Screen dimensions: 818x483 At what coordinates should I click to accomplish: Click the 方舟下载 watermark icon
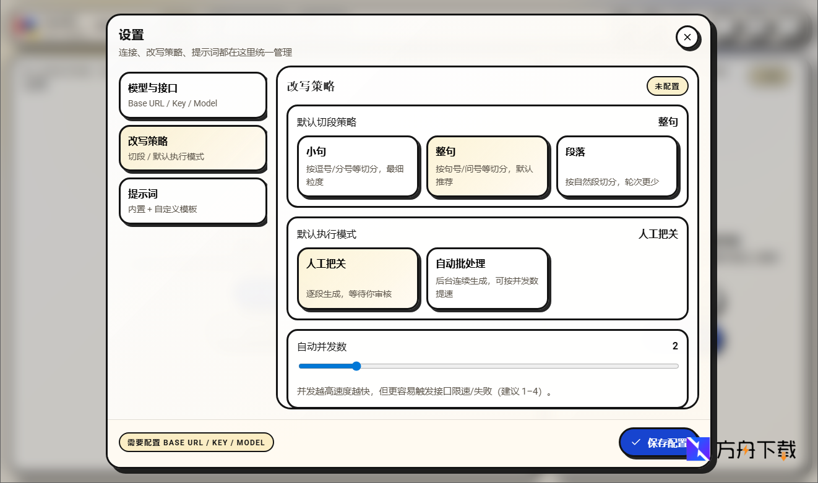tap(699, 450)
